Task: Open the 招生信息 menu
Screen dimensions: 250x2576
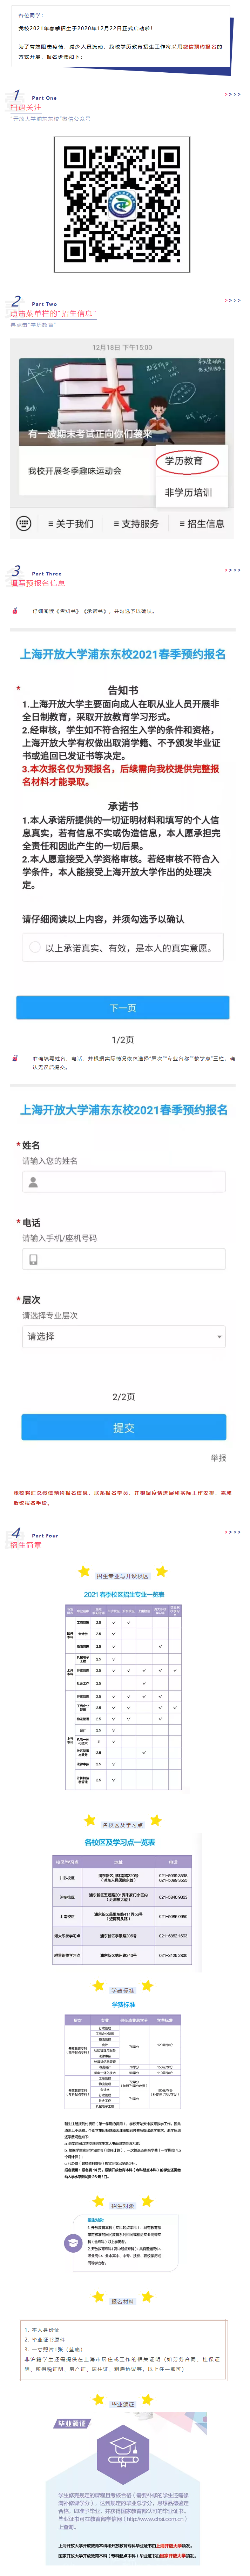Action: [201, 523]
